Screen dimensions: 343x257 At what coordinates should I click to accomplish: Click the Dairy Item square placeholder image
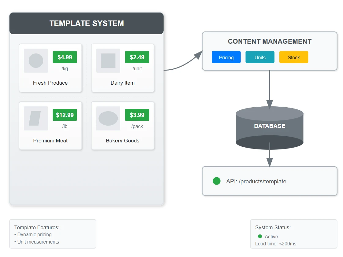108,61
